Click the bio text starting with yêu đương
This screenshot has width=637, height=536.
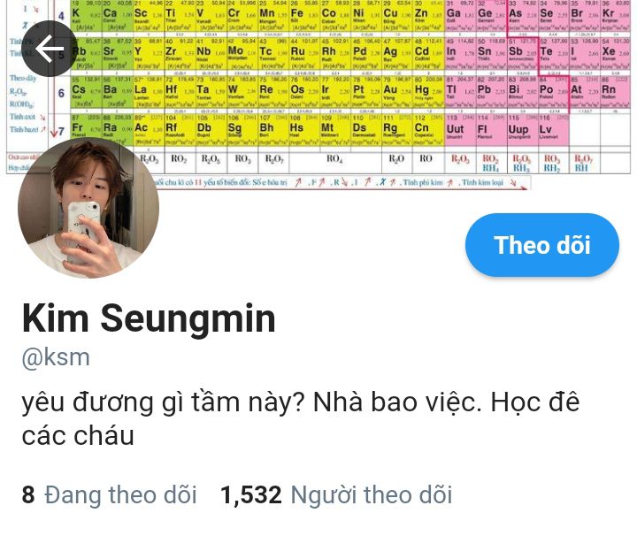point(301,419)
